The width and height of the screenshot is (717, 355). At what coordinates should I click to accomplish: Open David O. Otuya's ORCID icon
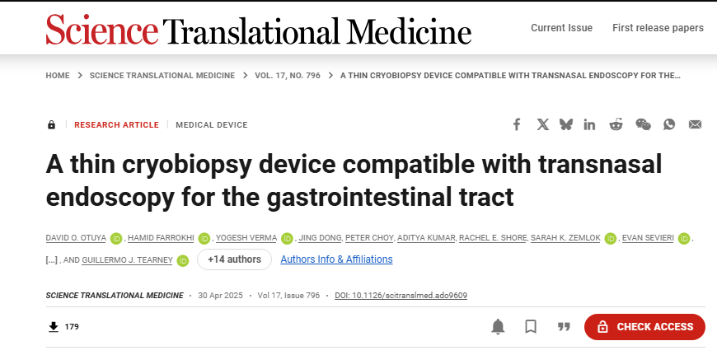[116, 238]
